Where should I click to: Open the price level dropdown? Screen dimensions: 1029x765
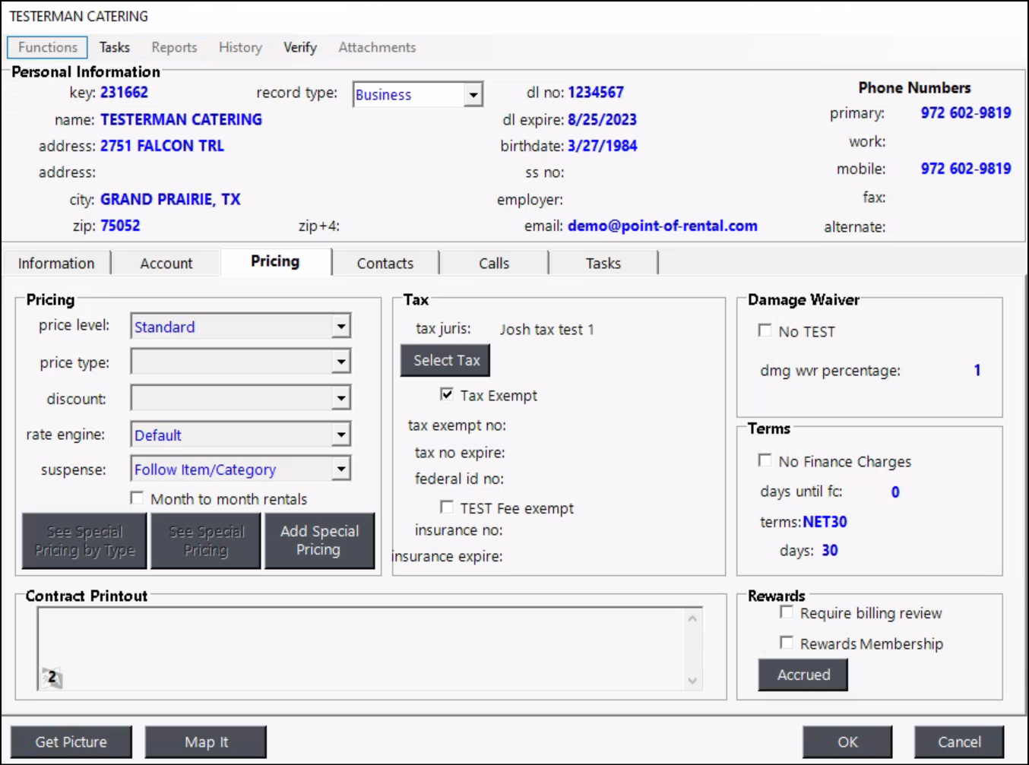341,327
